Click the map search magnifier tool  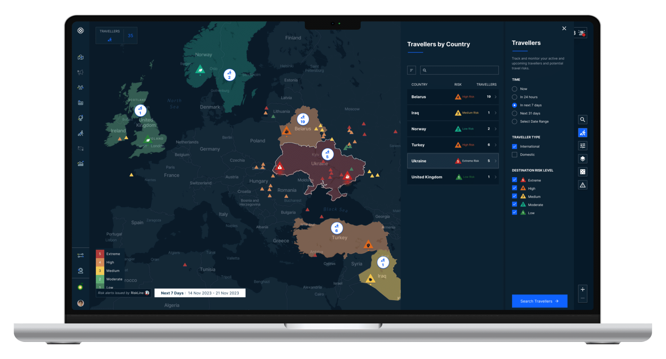583,120
